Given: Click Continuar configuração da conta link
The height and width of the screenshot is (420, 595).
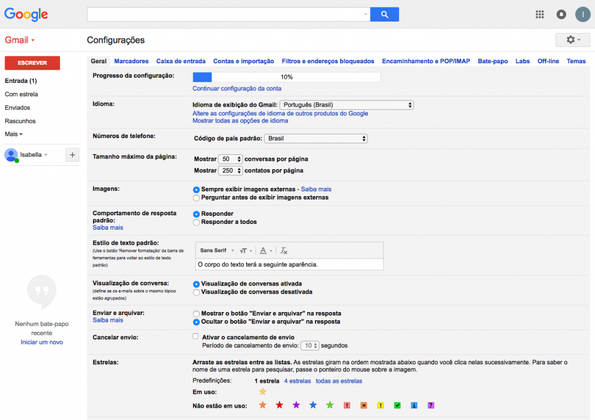Looking at the screenshot, I should 237,89.
